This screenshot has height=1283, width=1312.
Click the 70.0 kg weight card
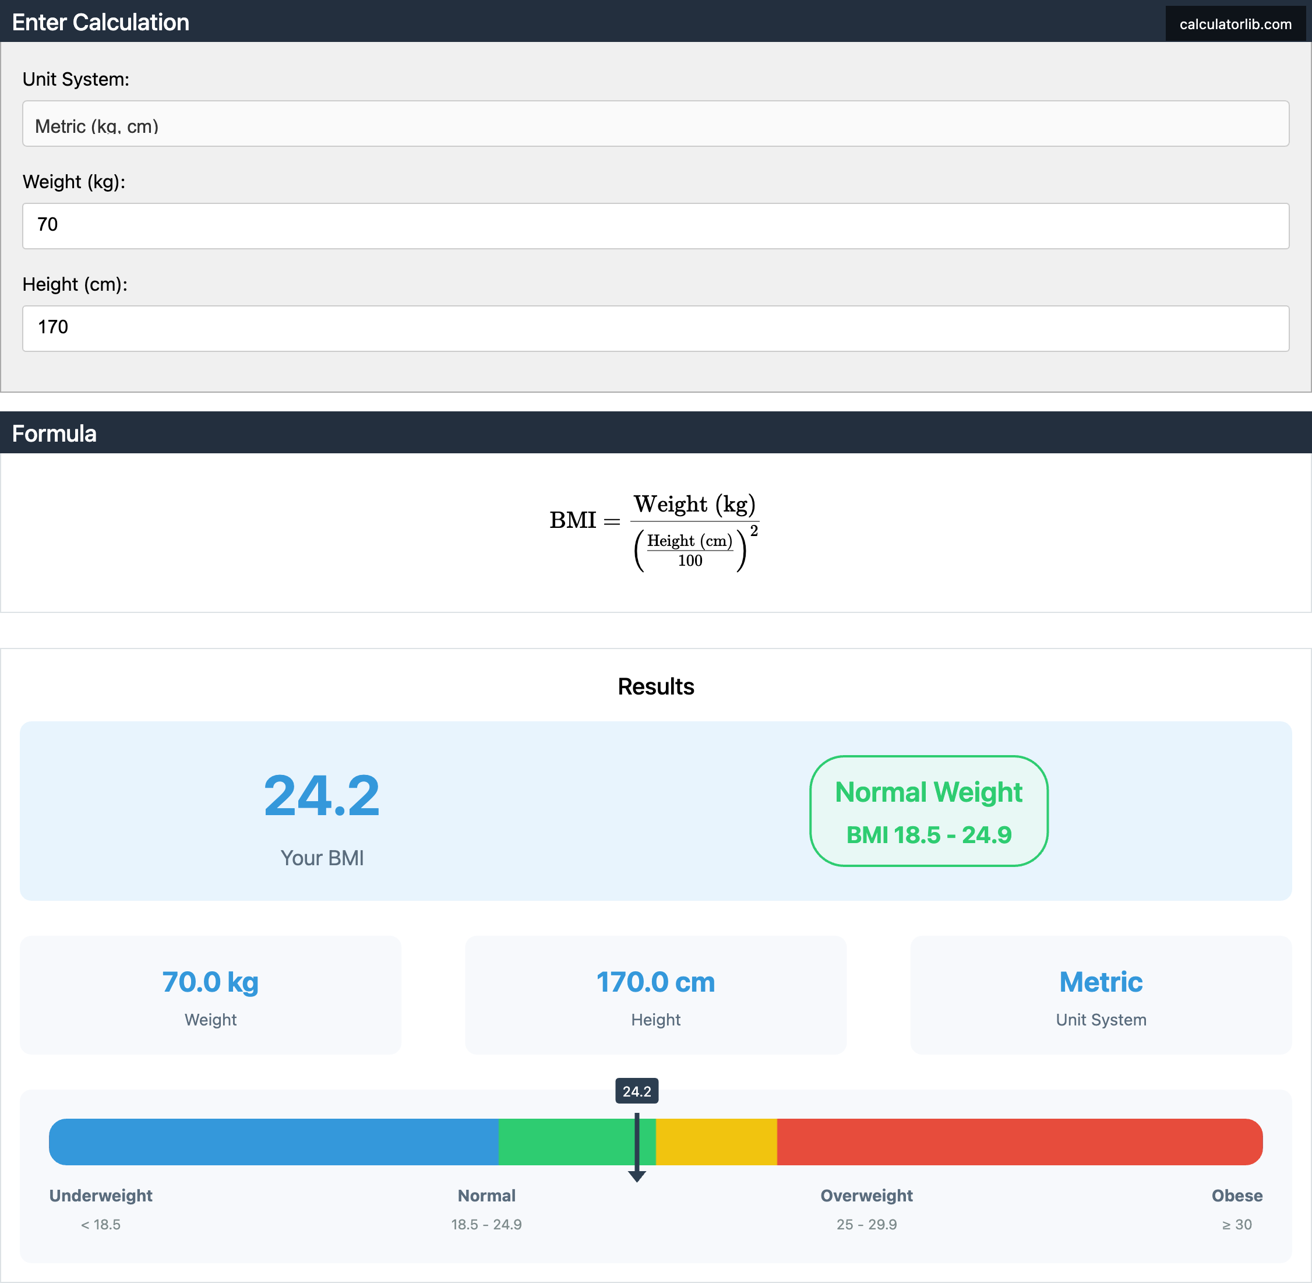tap(210, 996)
